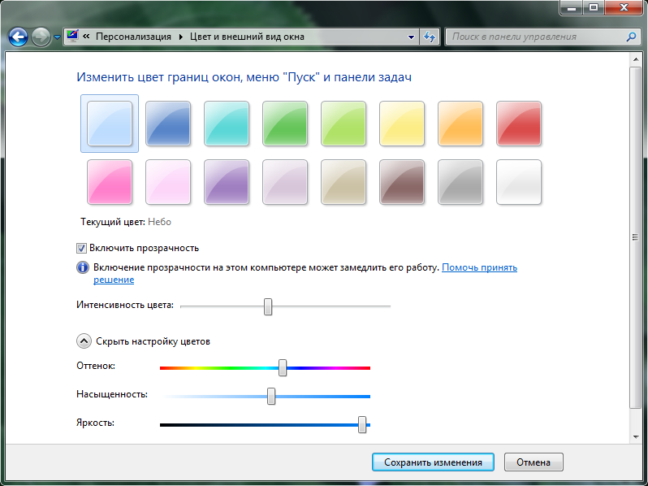
Task: Click the search magnifier icon
Action: click(631, 37)
